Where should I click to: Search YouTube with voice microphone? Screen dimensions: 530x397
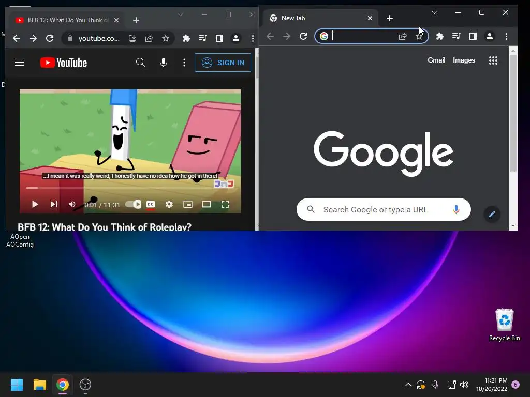164,63
